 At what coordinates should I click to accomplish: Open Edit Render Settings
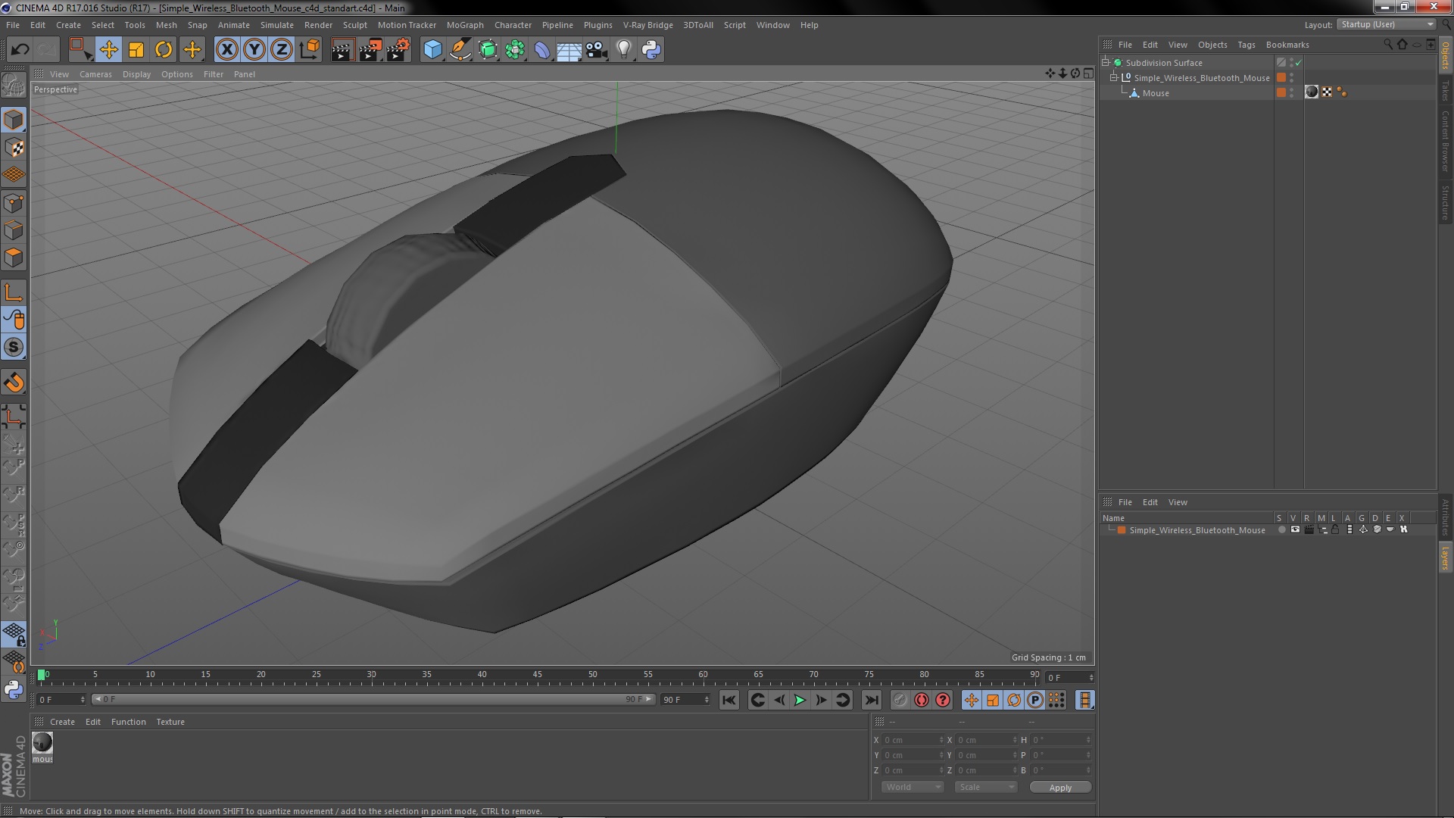(x=398, y=50)
